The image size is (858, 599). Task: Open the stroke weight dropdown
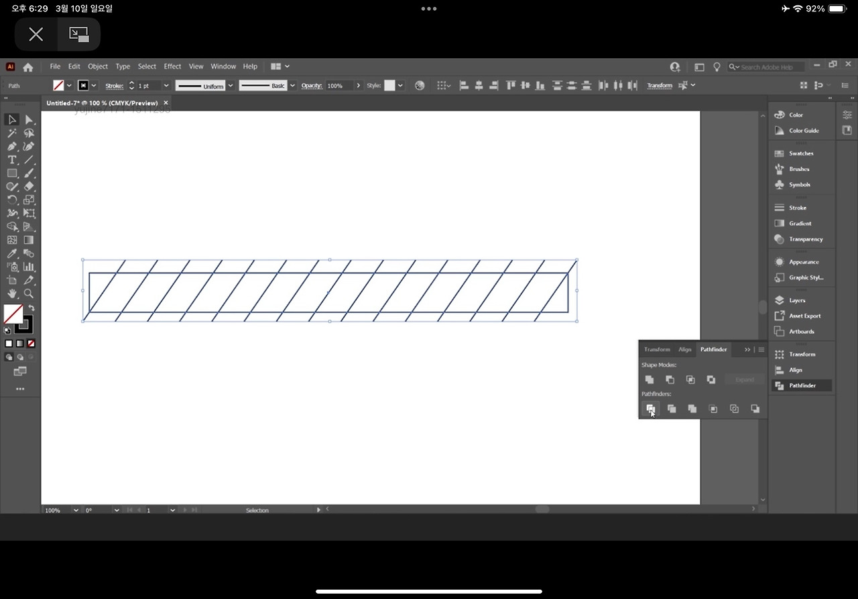[x=166, y=86]
